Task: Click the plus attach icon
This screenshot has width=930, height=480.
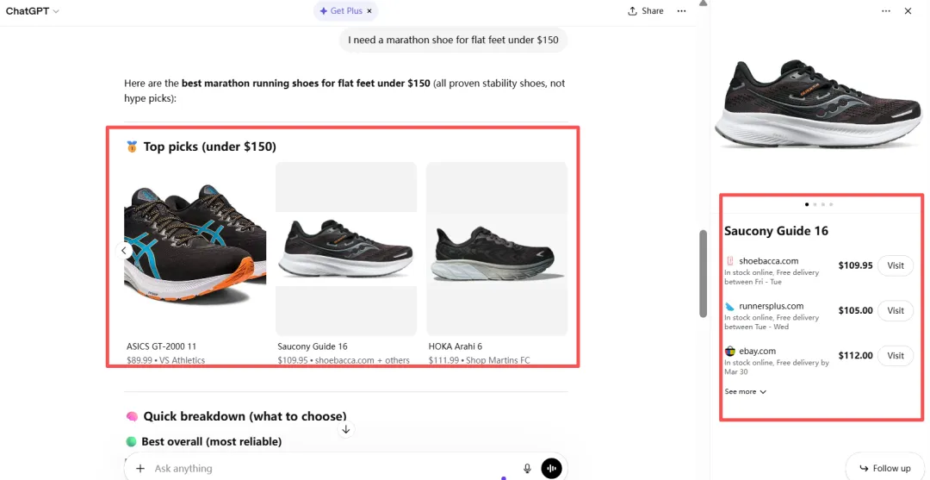Action: [140, 469]
